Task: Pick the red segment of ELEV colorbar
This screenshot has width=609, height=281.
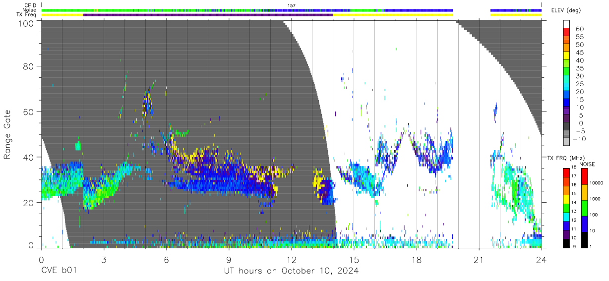Action: coord(567,32)
